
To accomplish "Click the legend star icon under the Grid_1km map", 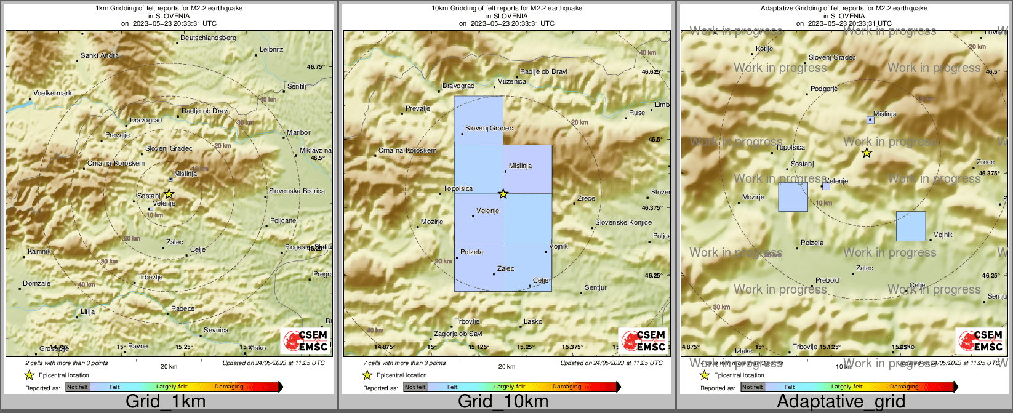I will (29, 375).
